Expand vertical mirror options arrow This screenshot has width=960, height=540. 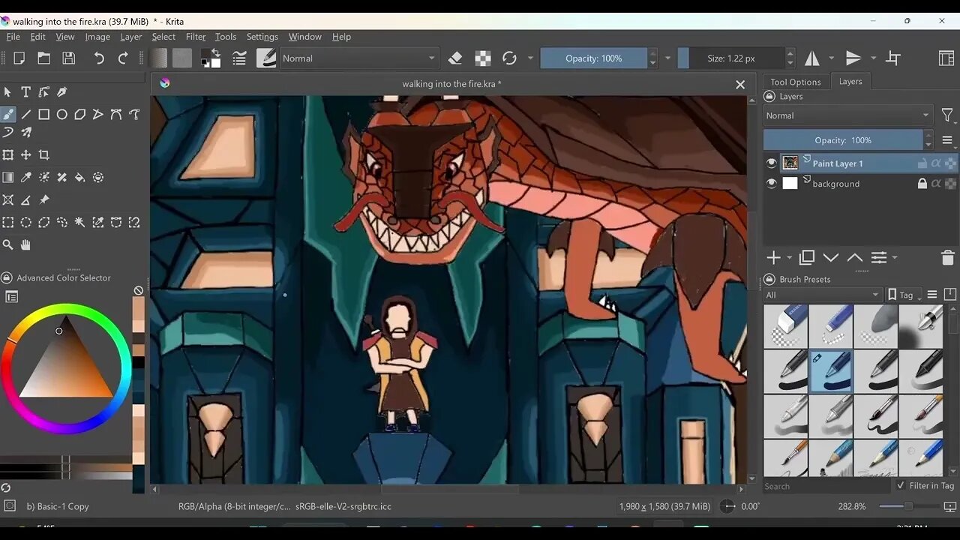tap(873, 58)
